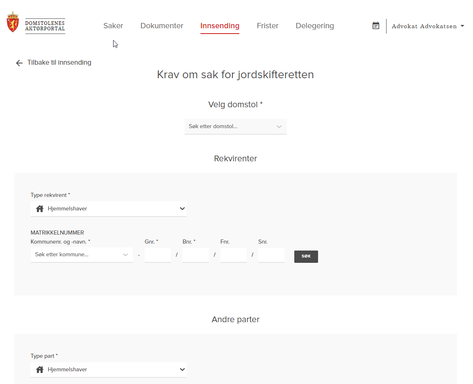
Task: Click the SØK button
Action: (306, 257)
